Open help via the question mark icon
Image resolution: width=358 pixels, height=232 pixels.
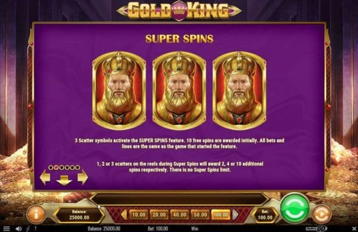click(x=35, y=229)
